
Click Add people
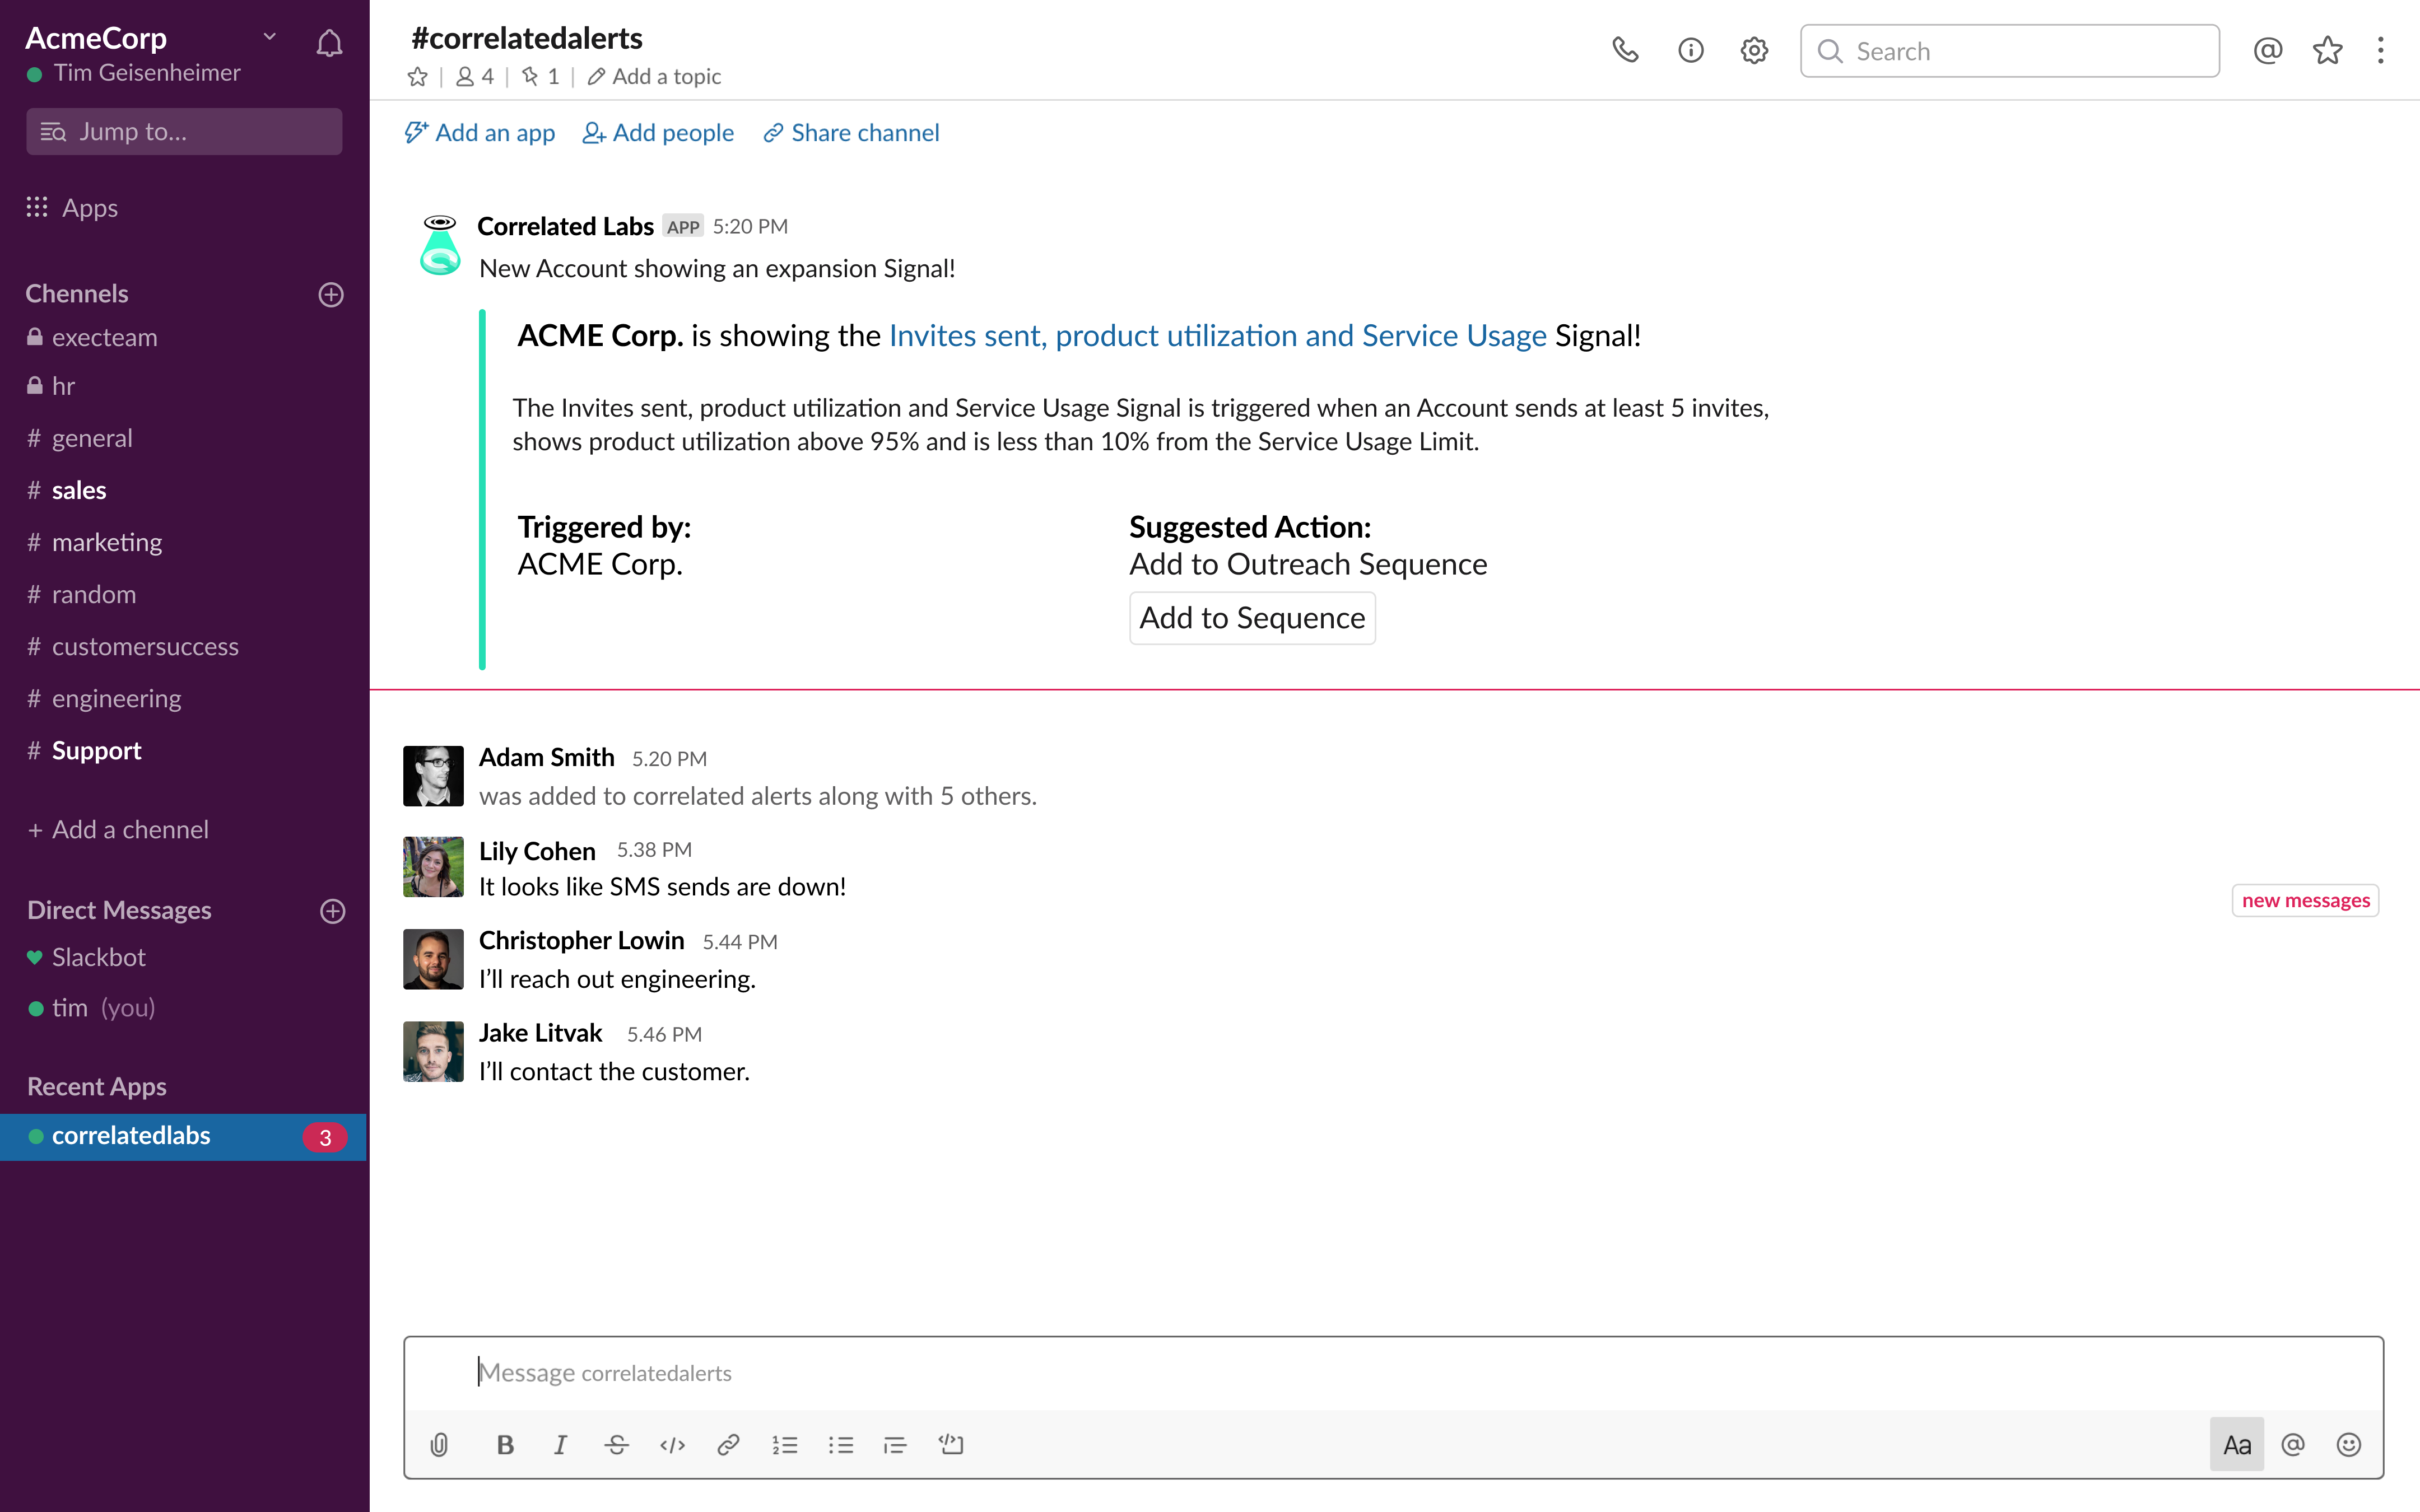pos(658,132)
